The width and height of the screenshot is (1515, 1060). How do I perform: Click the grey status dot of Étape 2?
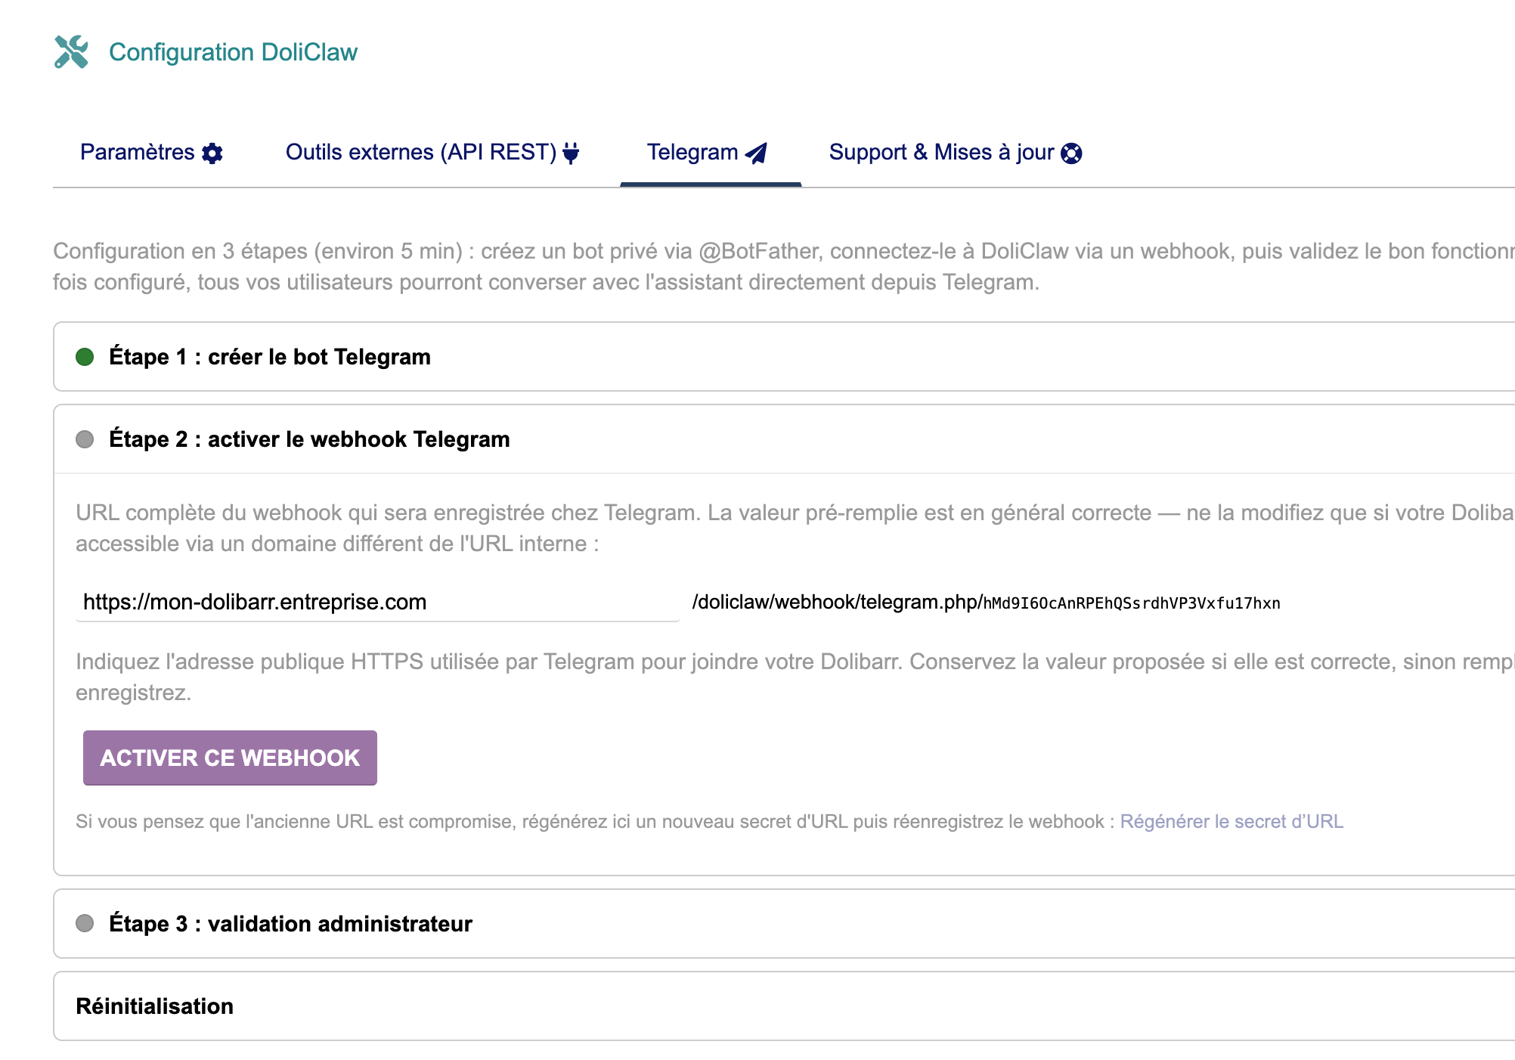85,439
